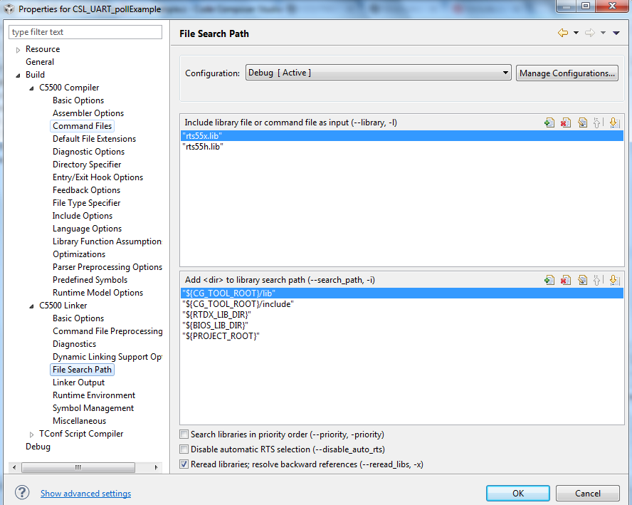Viewport: 632px width, 505px height.
Task: Select Symbol Management page
Action: click(93, 408)
